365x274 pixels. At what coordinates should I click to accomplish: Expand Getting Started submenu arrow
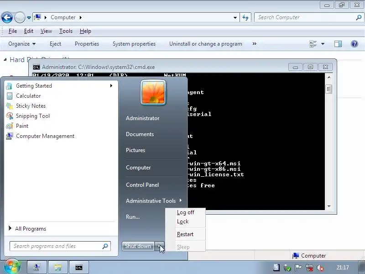[x=111, y=86]
